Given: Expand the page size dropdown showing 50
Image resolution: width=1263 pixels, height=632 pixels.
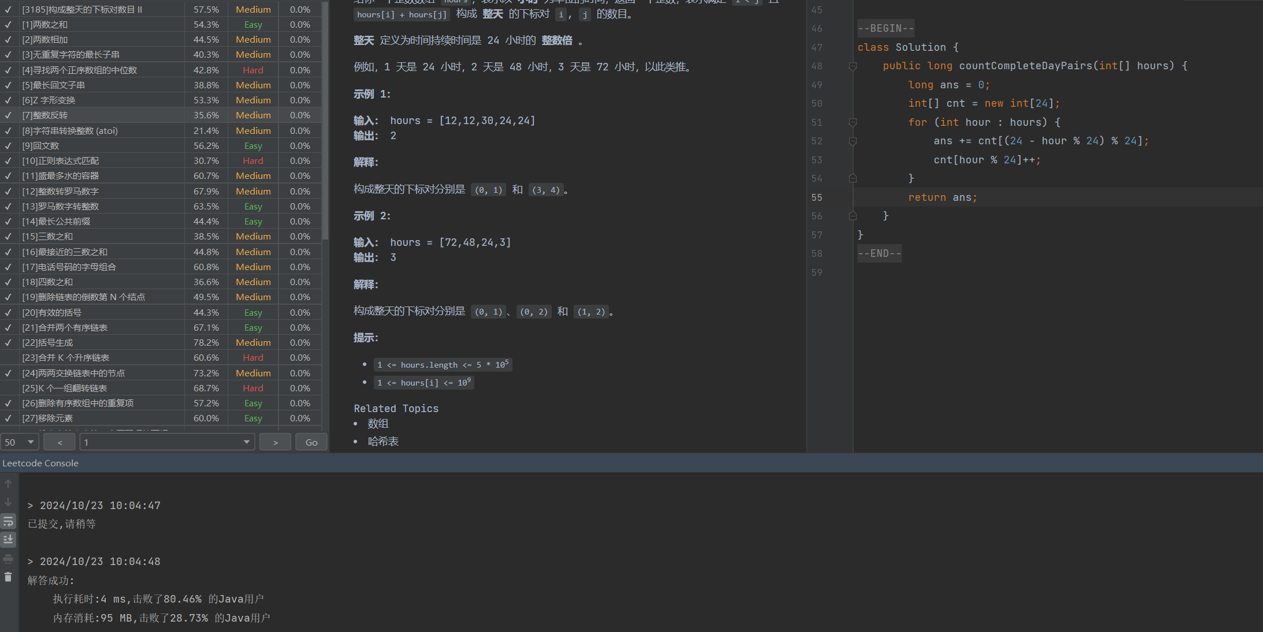Looking at the screenshot, I should [x=20, y=442].
